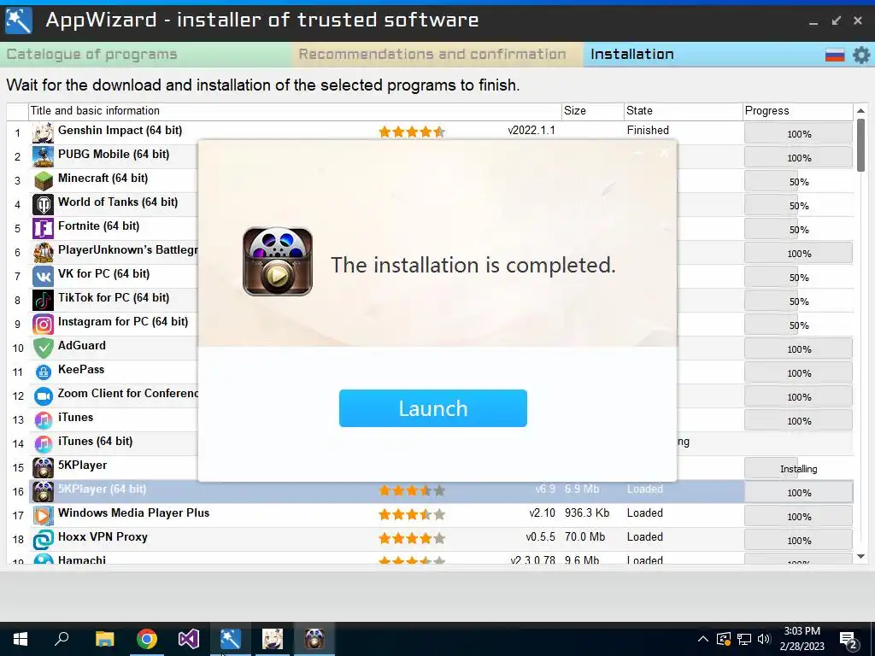Viewport: 875px width, 656px height.
Task: Open settings via the gear icon
Action: tap(861, 55)
